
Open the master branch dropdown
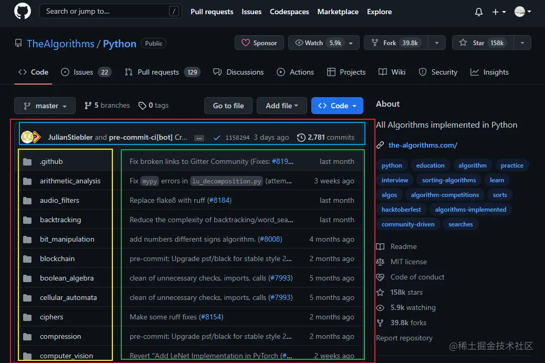pos(45,106)
